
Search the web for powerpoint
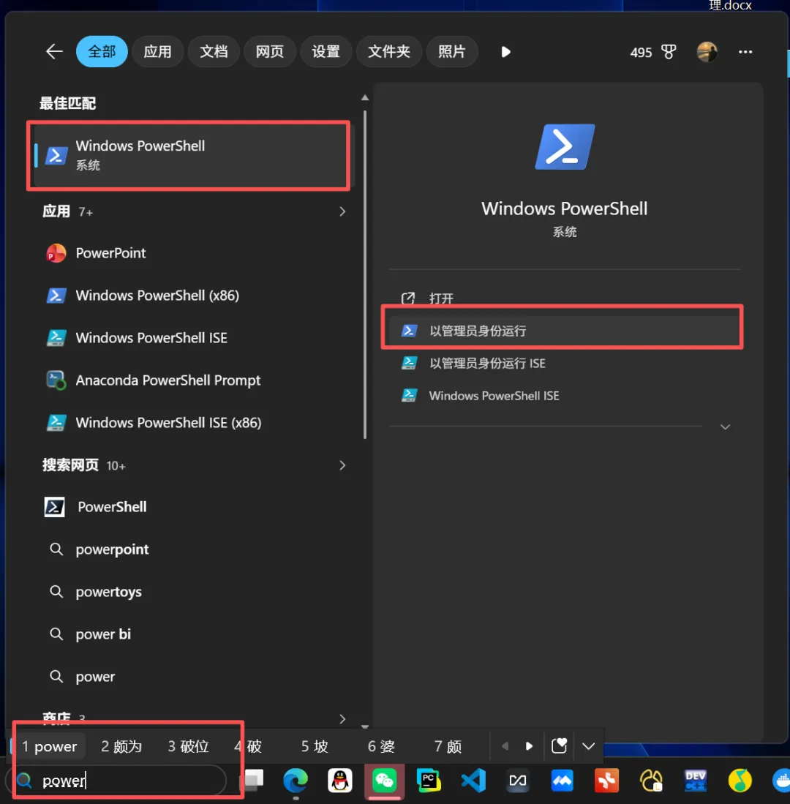pyautogui.click(x=195, y=549)
